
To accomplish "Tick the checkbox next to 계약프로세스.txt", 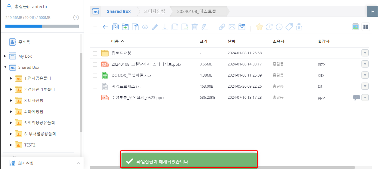I will (x=95, y=87).
